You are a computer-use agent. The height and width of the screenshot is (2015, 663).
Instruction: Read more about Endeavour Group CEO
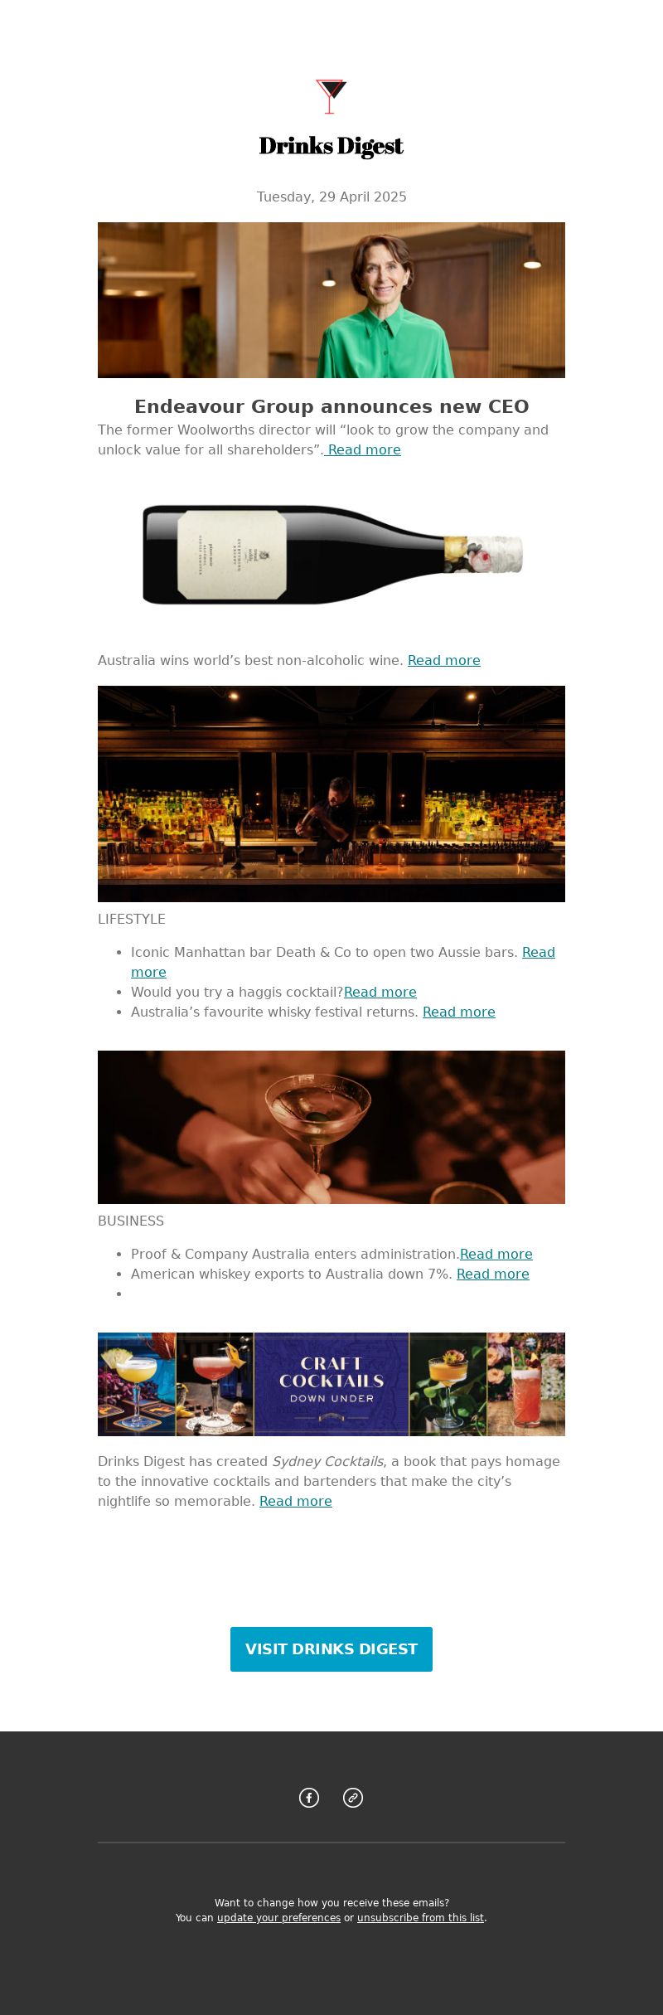coord(363,449)
